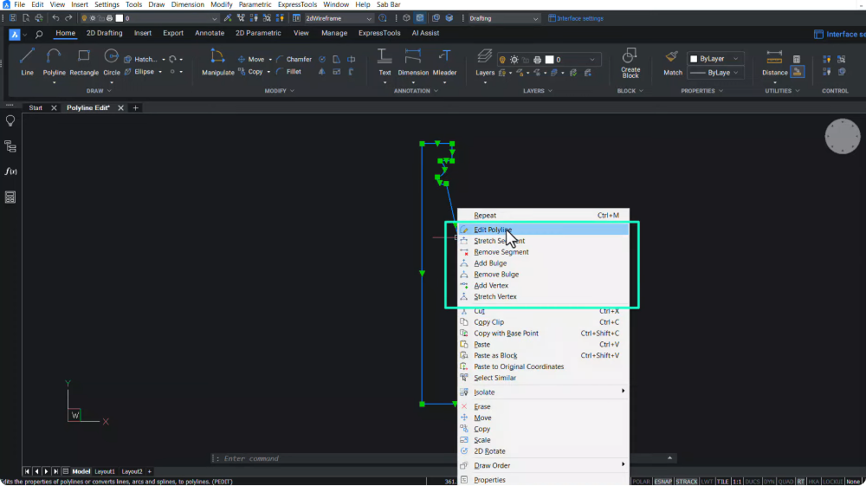Click the Copy tool in Modify panel
This screenshot has width=866, height=486.
click(x=250, y=72)
